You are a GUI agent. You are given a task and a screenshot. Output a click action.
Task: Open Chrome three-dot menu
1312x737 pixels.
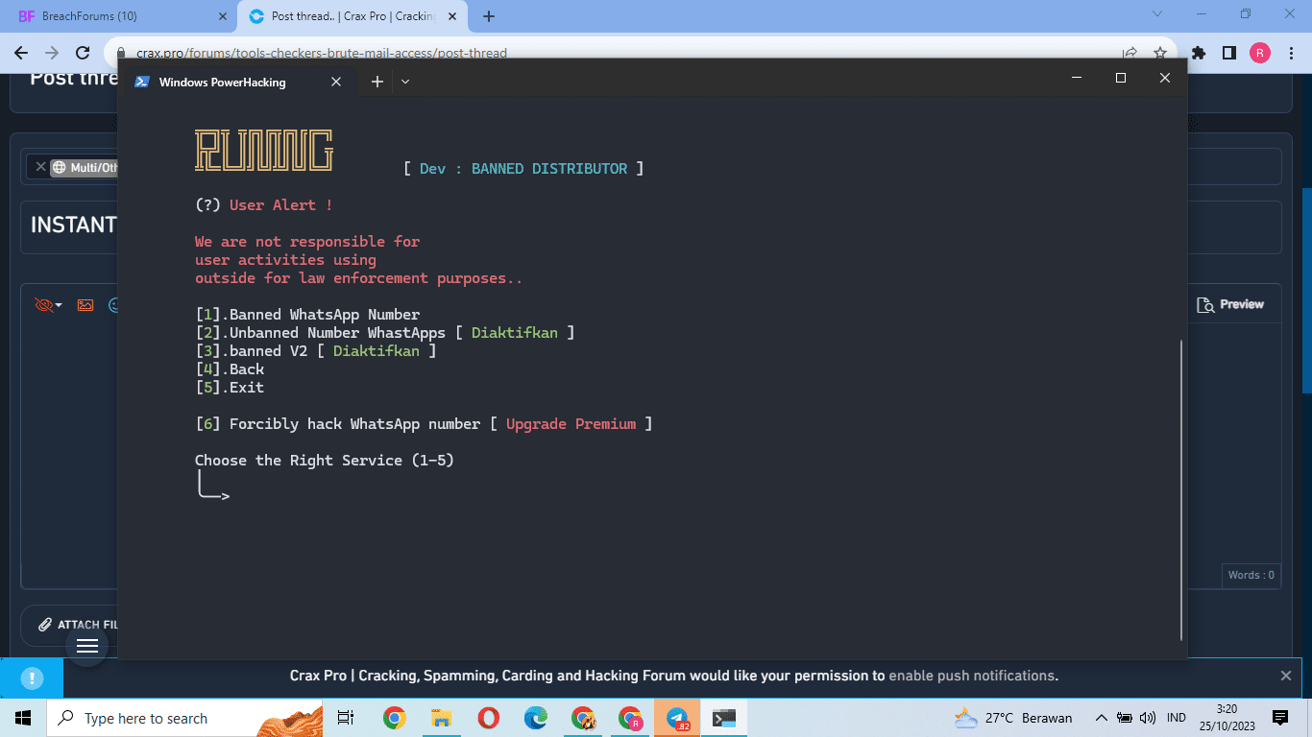point(1290,53)
